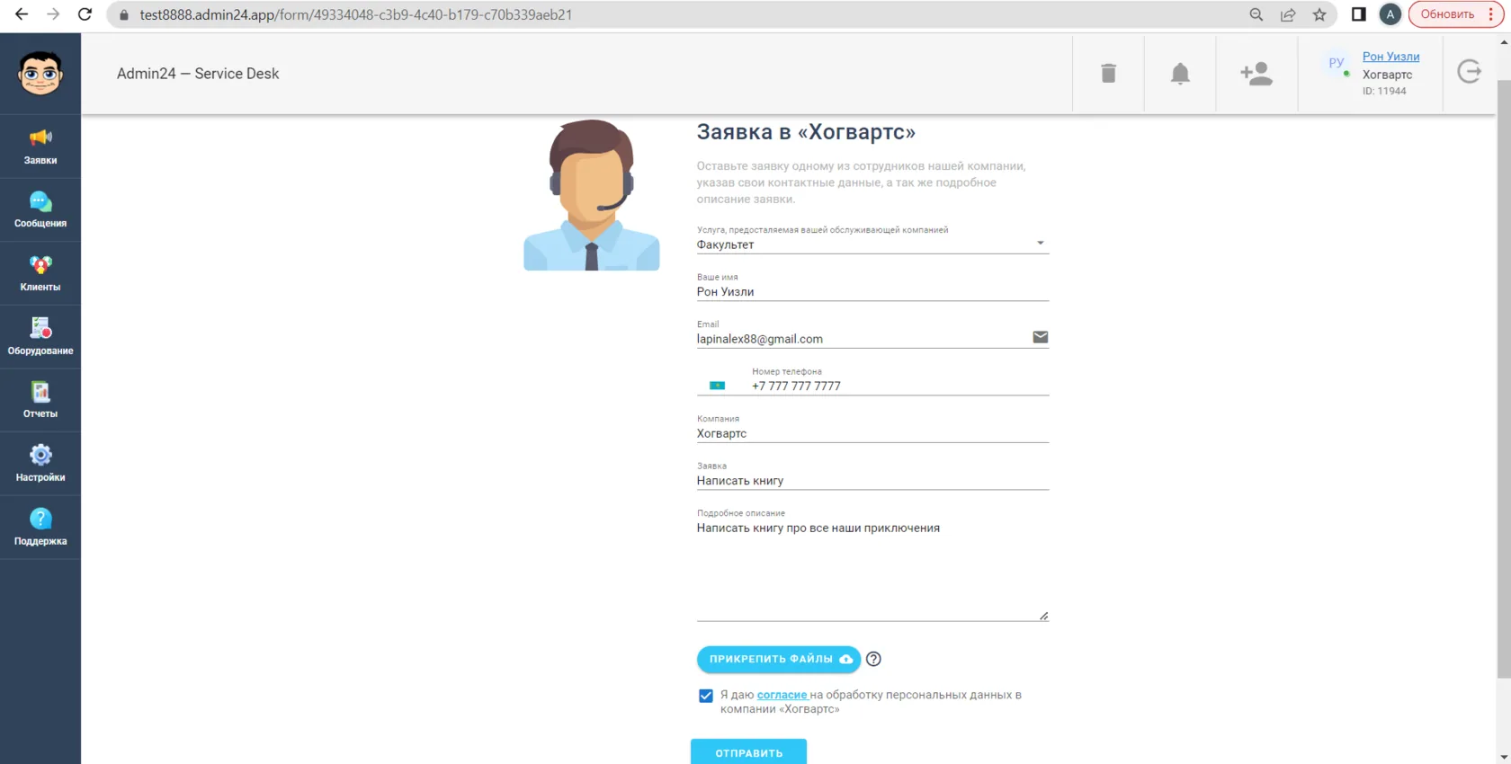Open notifications bell icon
Screen dimensions: 1511x764
1180,74
